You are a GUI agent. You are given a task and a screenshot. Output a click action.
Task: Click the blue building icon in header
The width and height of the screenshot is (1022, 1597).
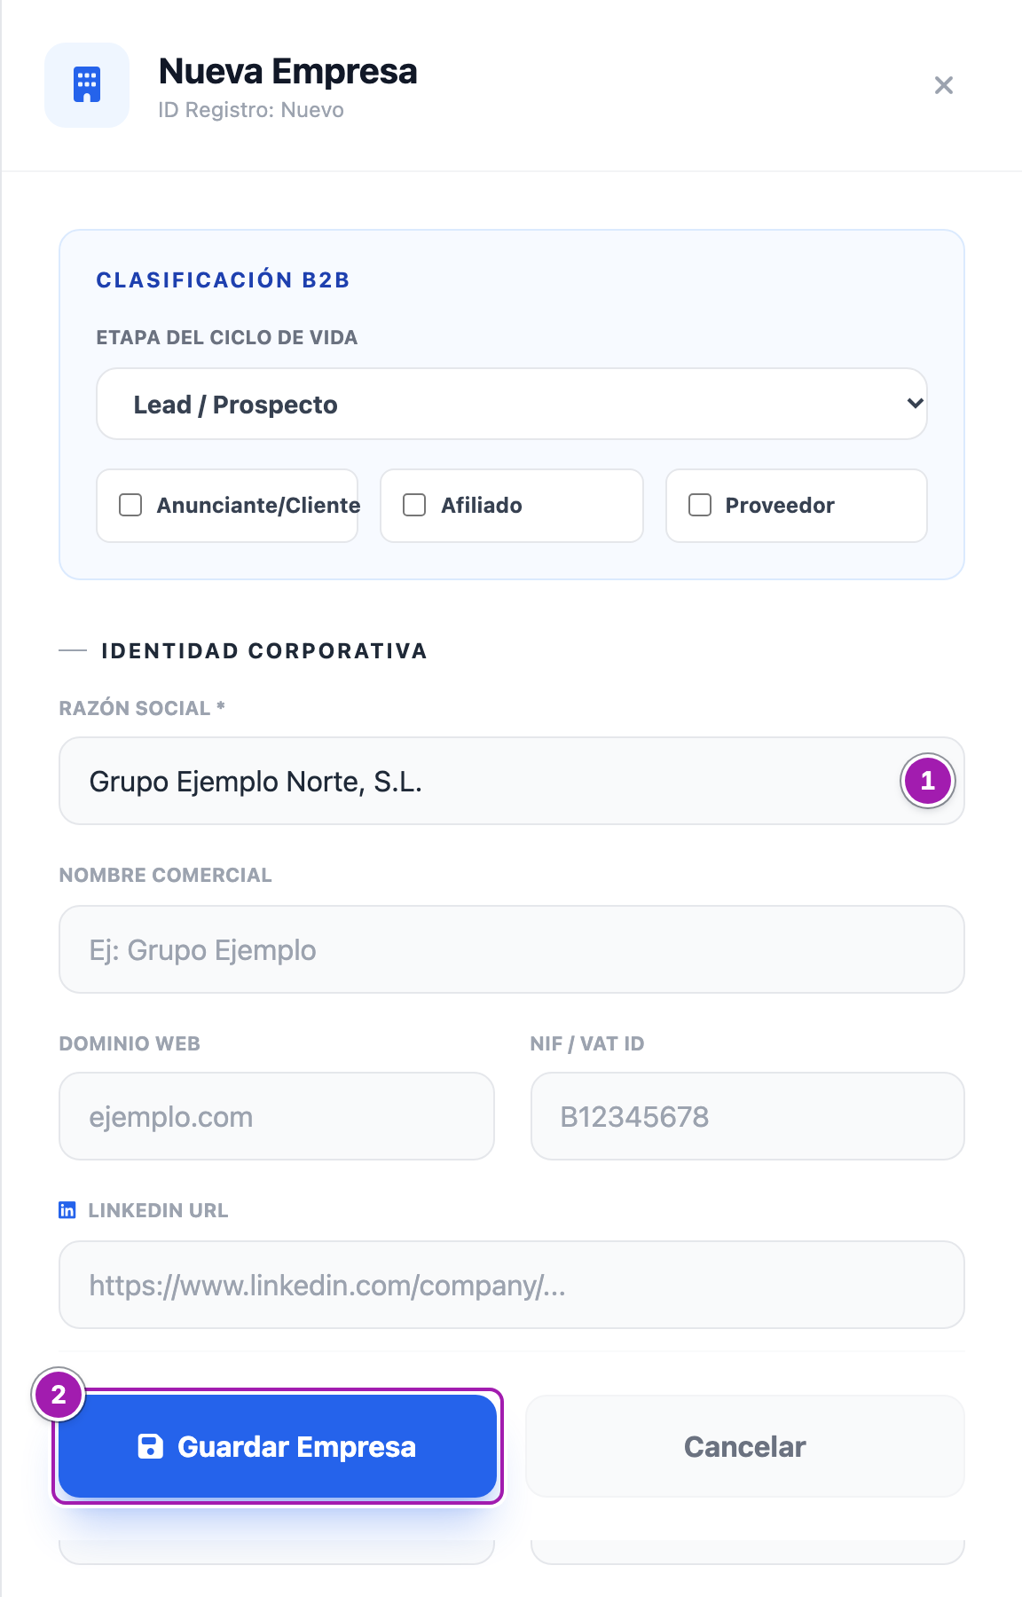87,85
